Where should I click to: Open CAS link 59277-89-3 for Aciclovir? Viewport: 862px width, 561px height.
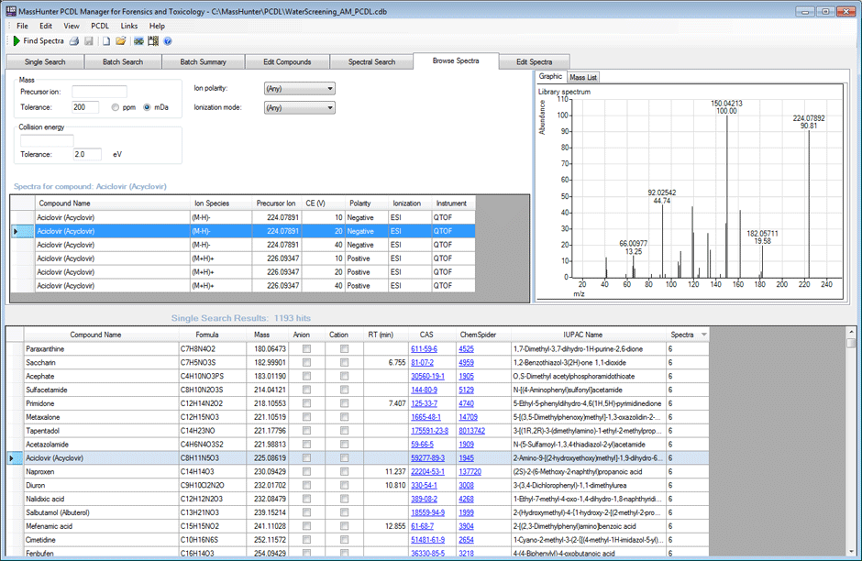point(427,457)
